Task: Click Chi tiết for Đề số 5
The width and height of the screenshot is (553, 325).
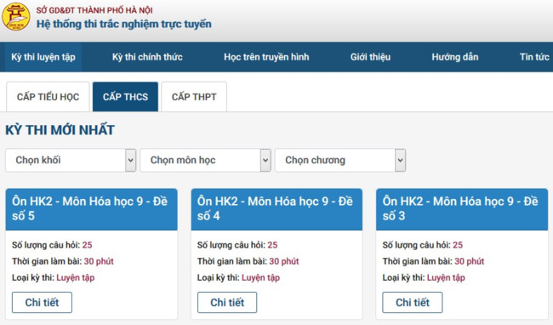Action: (42, 302)
